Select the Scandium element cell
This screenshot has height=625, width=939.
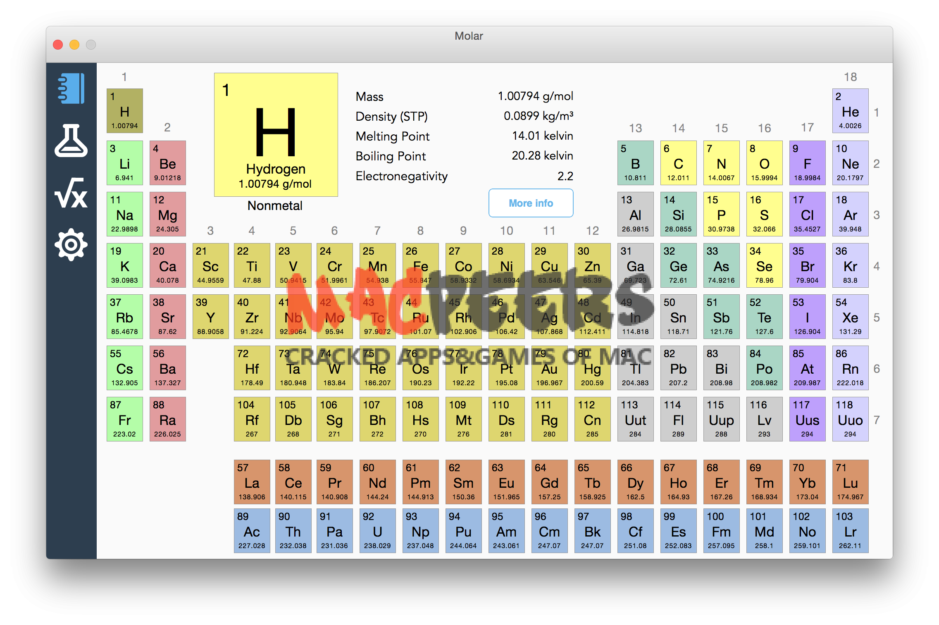coord(210,265)
